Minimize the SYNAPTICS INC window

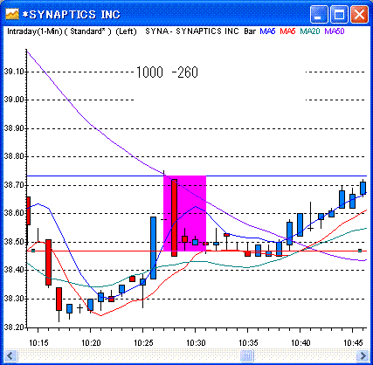click(x=319, y=14)
